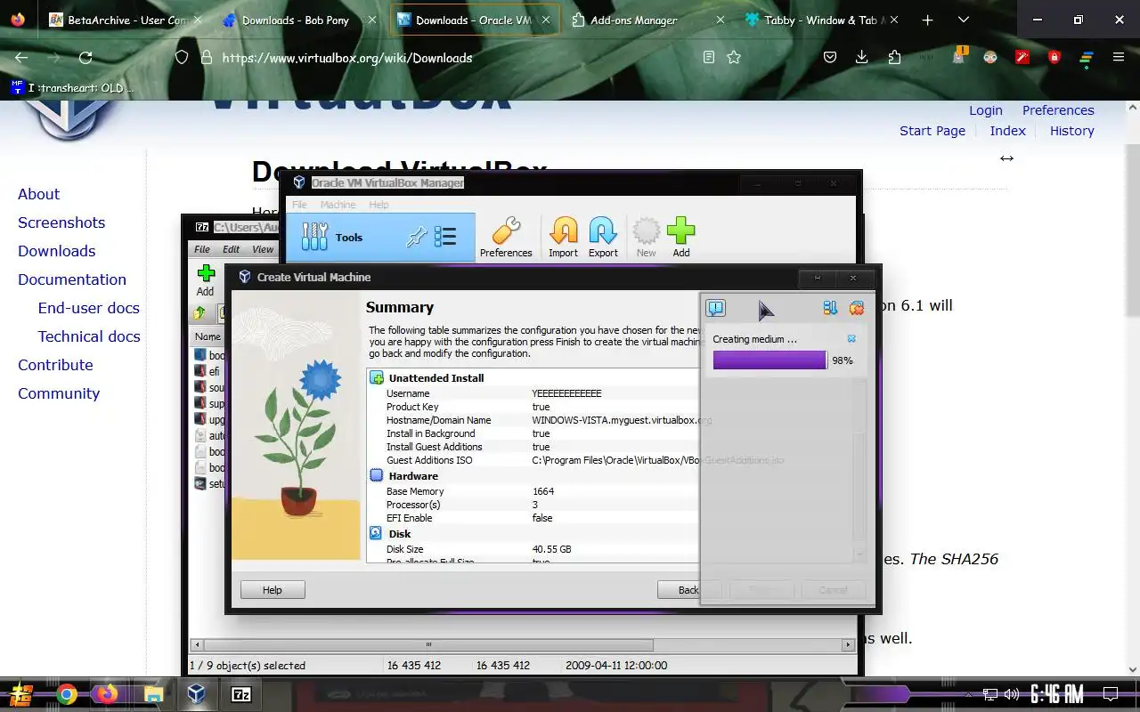Click the greyed New machine icon
The image size is (1140, 712).
coord(646,238)
